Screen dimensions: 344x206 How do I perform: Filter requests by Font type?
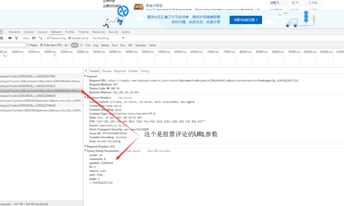pos(115,45)
